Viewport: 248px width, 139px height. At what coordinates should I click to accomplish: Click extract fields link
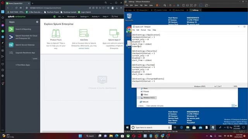[84, 48]
